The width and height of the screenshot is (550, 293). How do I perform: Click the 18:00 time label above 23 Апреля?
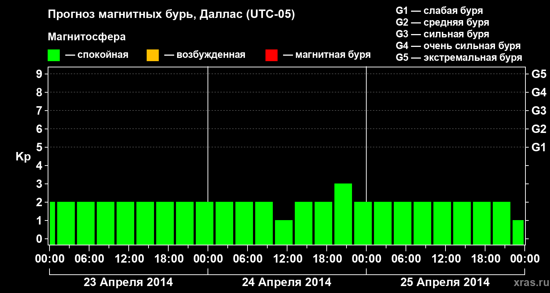tap(169, 259)
